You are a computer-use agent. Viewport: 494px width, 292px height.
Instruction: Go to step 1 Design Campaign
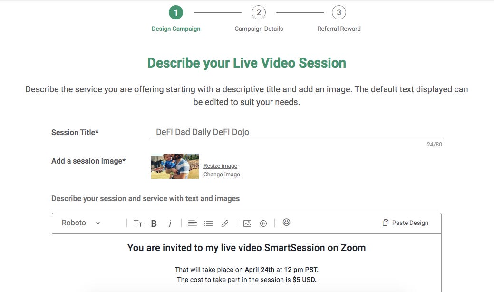(x=176, y=13)
